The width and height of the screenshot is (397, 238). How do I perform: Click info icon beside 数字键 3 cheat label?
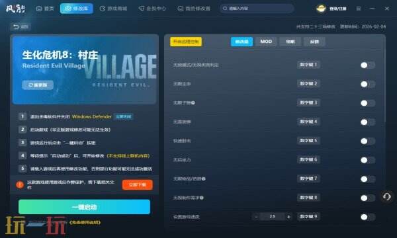[193, 102]
